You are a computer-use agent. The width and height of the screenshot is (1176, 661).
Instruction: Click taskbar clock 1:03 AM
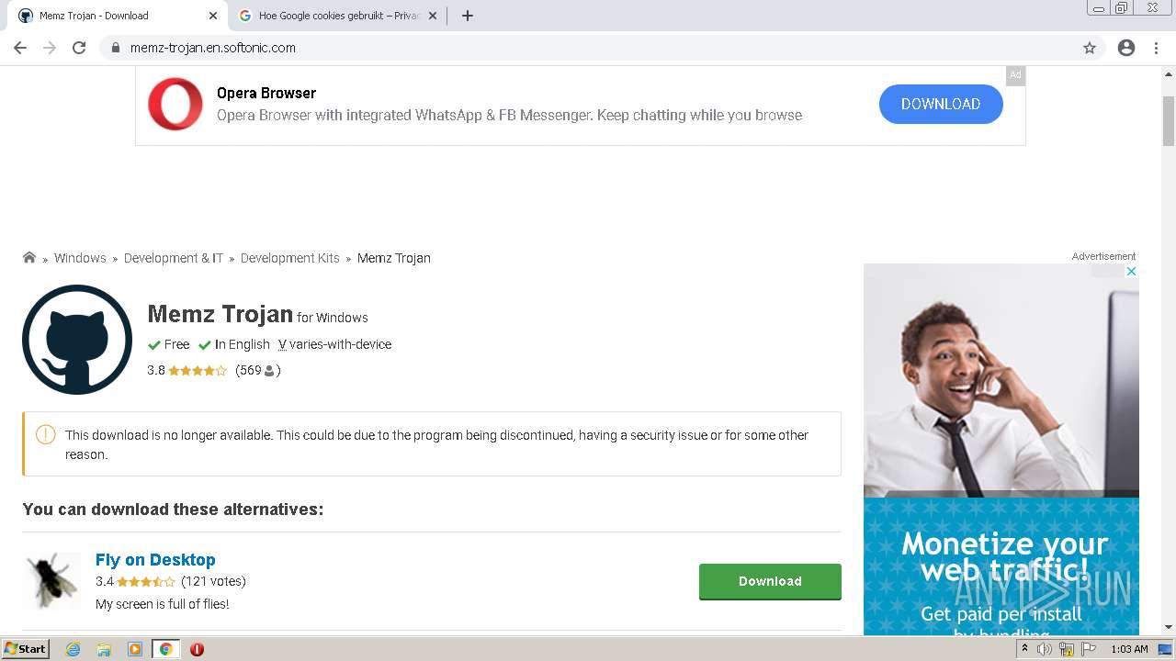pos(1129,649)
